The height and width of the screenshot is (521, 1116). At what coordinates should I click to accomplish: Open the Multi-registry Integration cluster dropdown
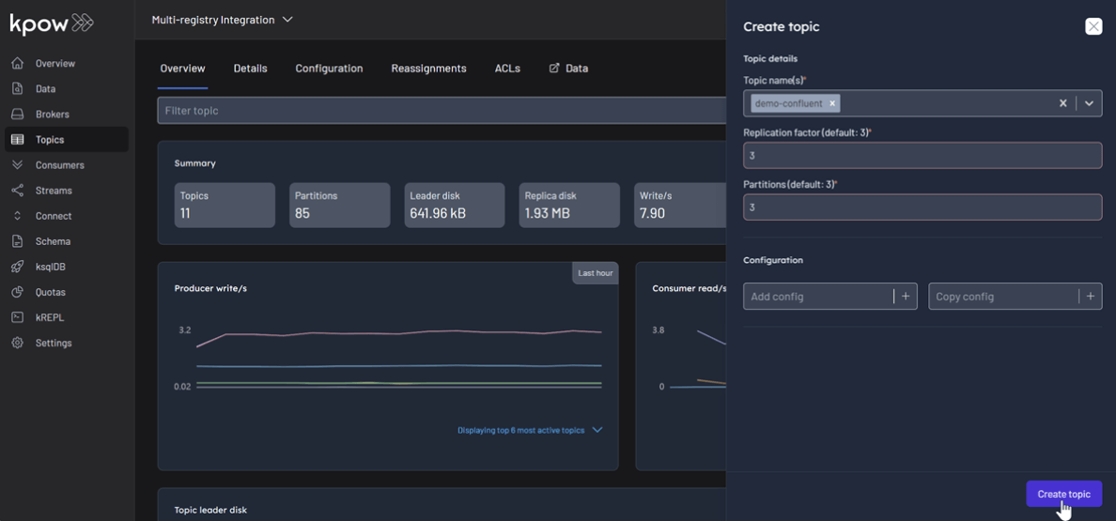click(287, 20)
